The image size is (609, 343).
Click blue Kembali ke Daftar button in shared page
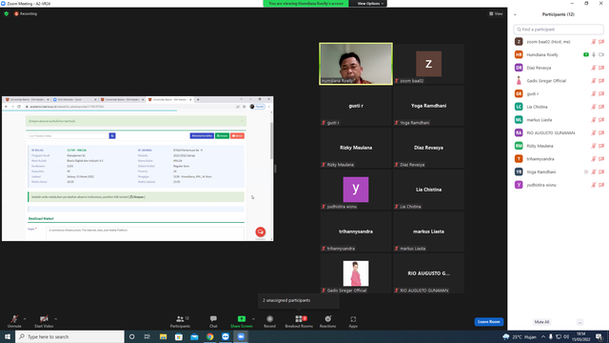coord(202,135)
